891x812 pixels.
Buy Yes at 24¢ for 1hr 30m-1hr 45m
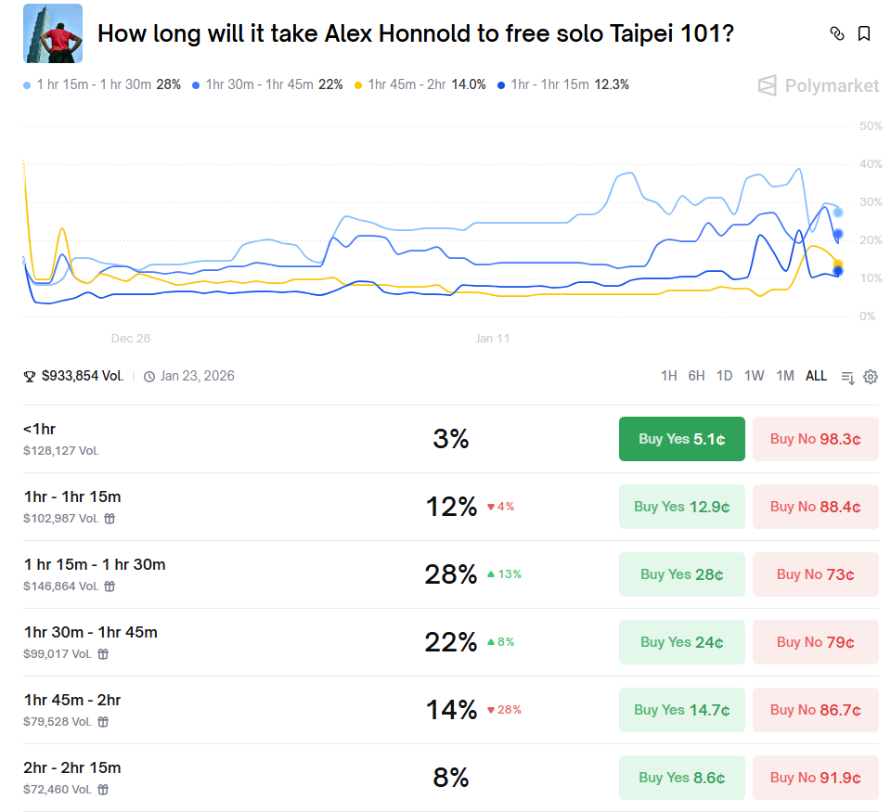pos(681,642)
